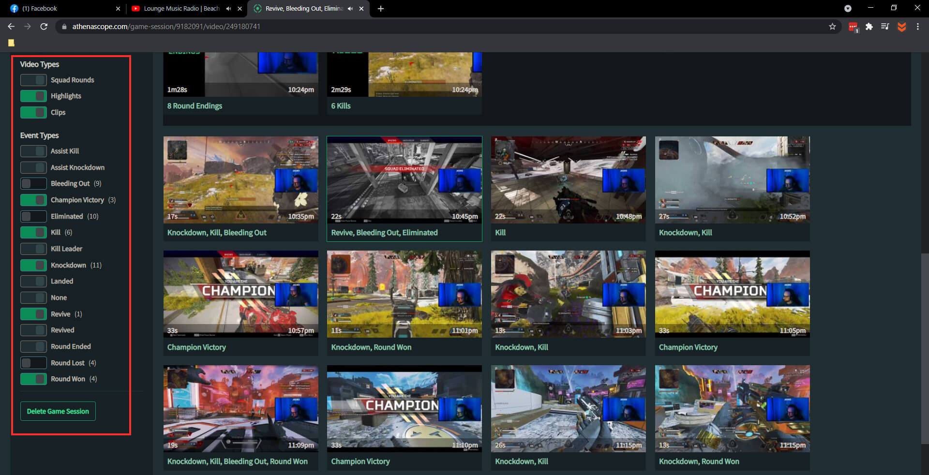Switch to the Facebook tab
Image resolution: width=929 pixels, height=475 pixels.
(x=65, y=9)
